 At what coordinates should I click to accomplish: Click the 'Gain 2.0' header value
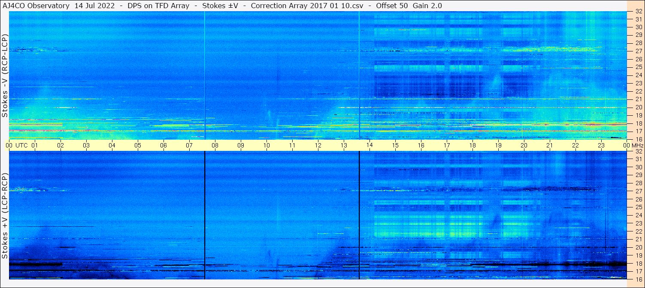click(x=427, y=6)
